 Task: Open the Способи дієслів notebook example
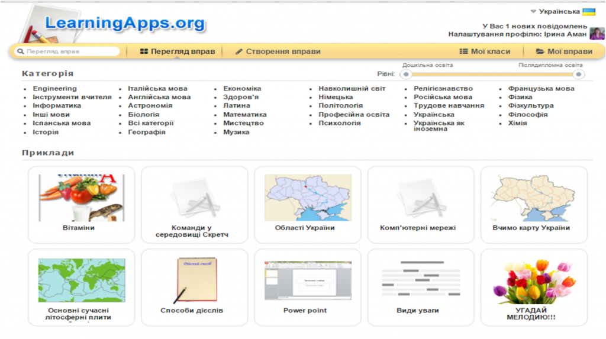[x=194, y=287]
